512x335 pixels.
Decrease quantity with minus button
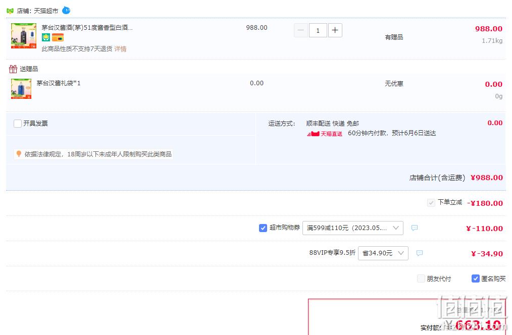301,30
